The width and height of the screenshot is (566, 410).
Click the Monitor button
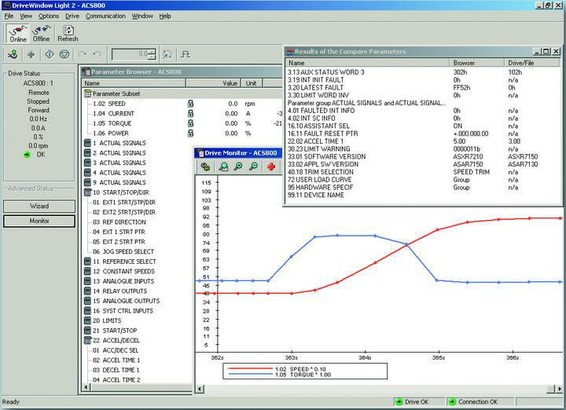point(39,221)
